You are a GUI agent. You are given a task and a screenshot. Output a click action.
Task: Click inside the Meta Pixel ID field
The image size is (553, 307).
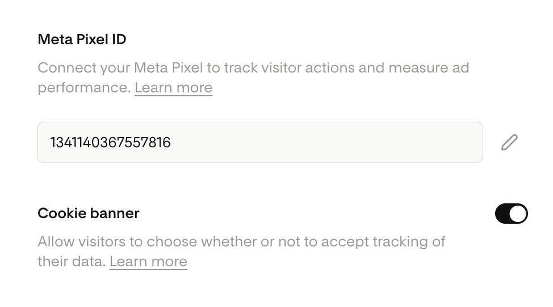coord(259,142)
